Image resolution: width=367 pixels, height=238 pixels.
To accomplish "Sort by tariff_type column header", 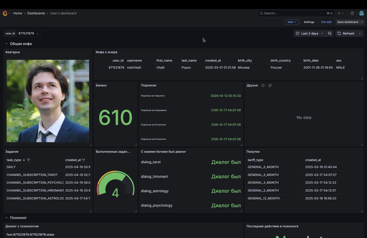I will click(x=255, y=160).
